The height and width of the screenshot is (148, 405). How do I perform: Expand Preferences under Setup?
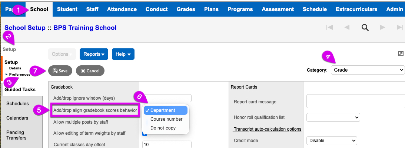point(20,74)
